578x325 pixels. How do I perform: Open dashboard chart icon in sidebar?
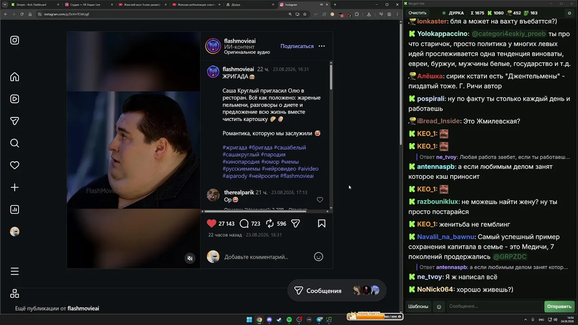coord(14,209)
